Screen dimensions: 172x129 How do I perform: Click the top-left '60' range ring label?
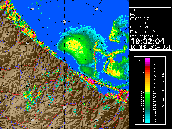[x=32, y=9]
